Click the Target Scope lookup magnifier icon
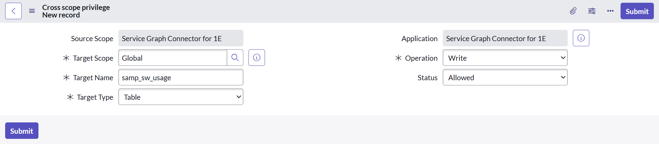 (x=235, y=58)
